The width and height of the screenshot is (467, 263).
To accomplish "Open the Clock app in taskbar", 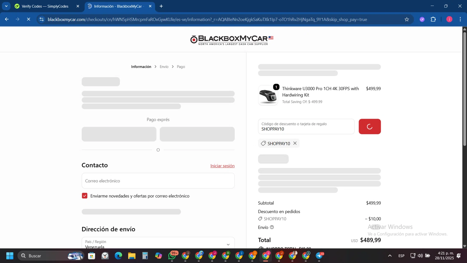I will [105, 256].
